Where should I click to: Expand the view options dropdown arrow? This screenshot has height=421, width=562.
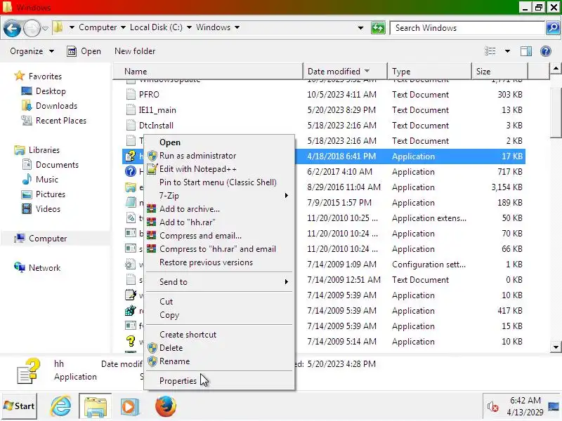(x=507, y=51)
